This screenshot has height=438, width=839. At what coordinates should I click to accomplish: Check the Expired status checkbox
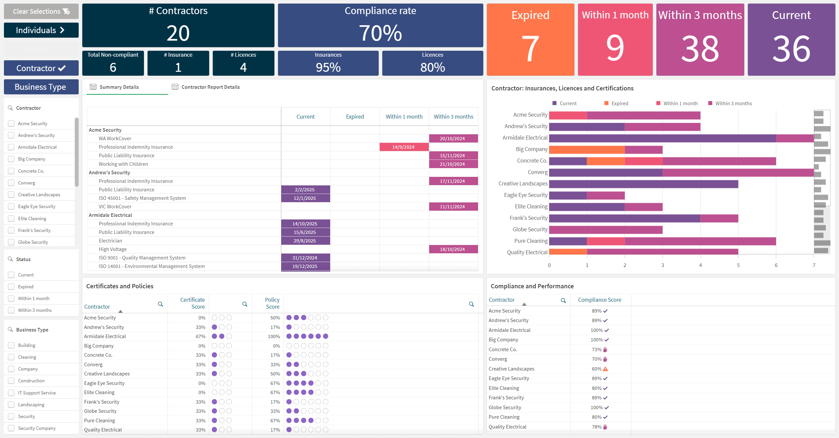11,287
